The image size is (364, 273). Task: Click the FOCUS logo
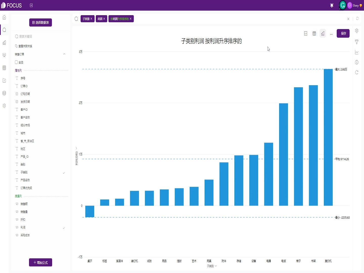coord(12,5)
